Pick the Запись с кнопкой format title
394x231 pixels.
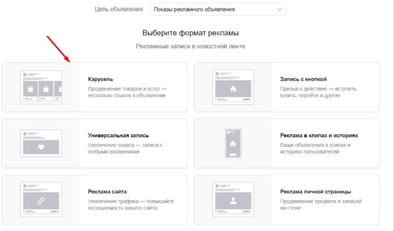(304, 79)
